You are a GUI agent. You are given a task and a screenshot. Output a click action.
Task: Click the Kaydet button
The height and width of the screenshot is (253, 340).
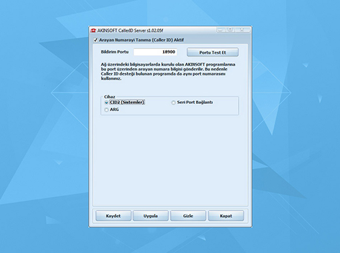(x=113, y=216)
